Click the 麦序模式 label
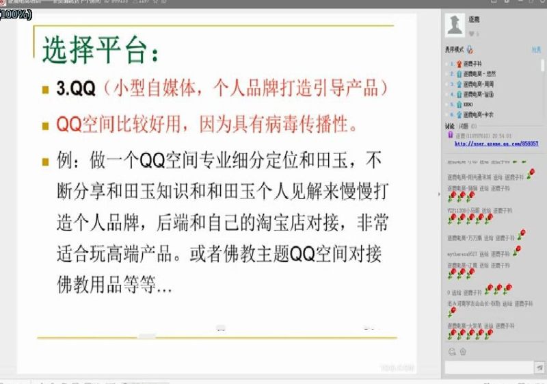 tap(455, 50)
